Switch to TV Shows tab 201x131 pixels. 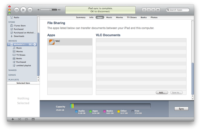coord(132,17)
